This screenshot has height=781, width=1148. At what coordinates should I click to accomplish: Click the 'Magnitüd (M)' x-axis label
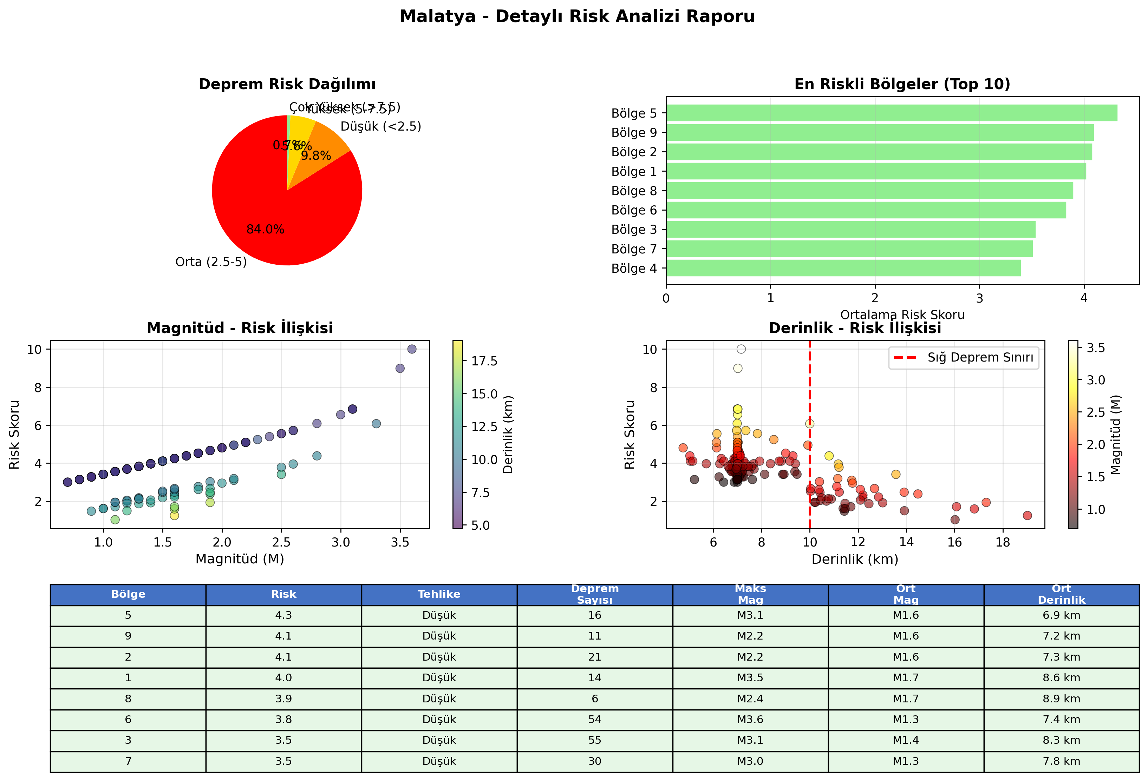[240, 559]
